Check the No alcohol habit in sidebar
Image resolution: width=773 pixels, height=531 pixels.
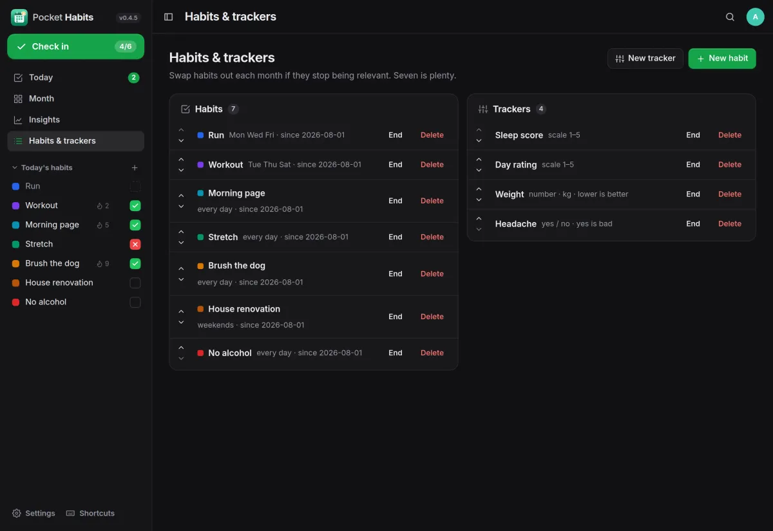tap(135, 303)
